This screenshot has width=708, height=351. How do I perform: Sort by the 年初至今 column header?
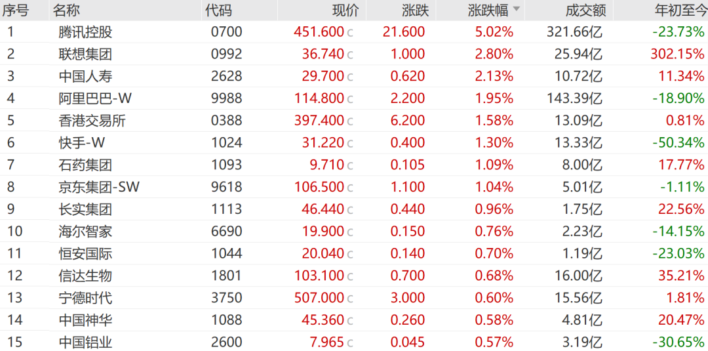pos(680,10)
